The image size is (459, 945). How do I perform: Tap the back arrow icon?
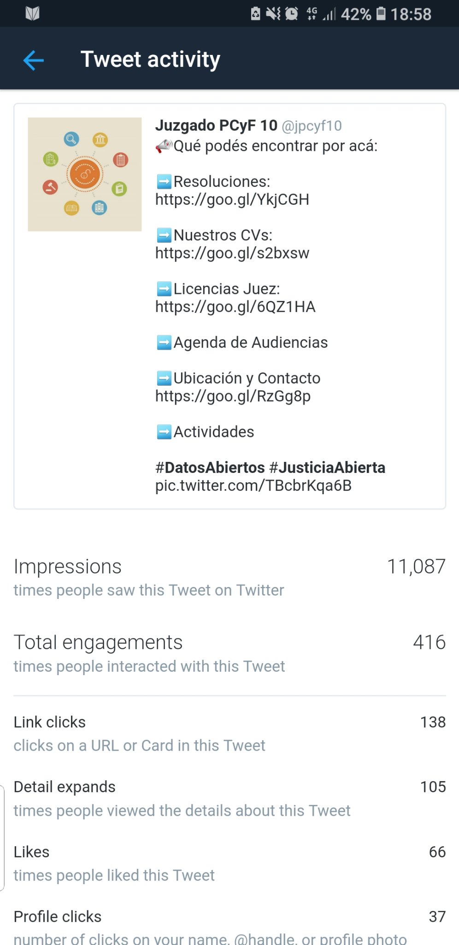click(34, 60)
